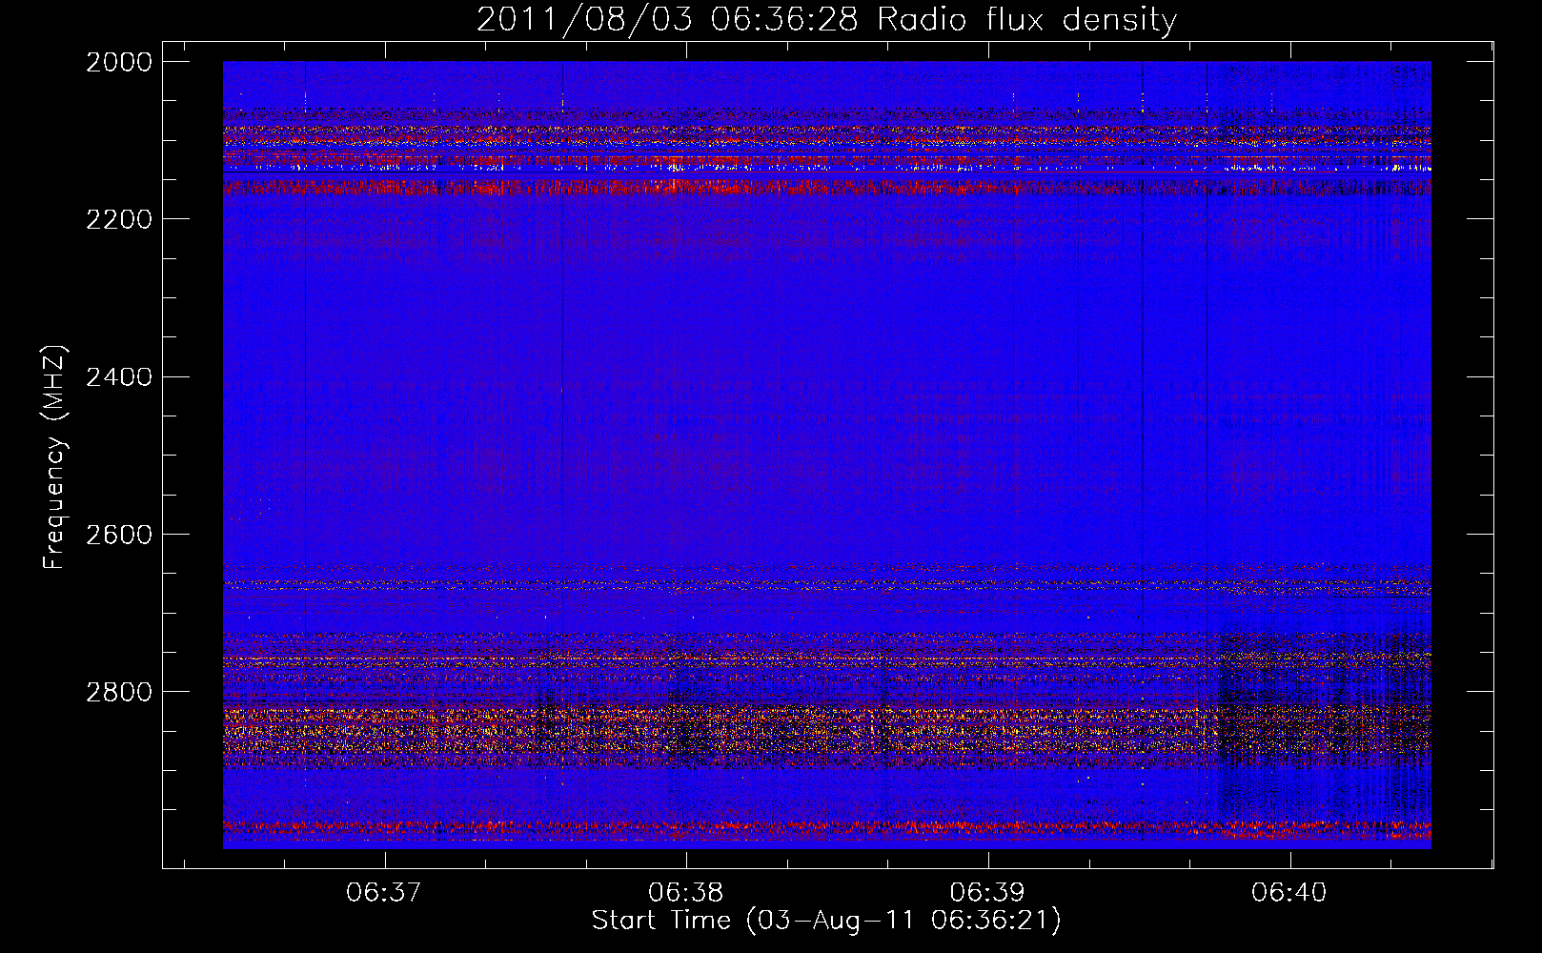This screenshot has height=953, width=1542.
Task: Click the plot title '2011/08/03 06:36:28 Radio flux density'
Action: [x=826, y=19]
